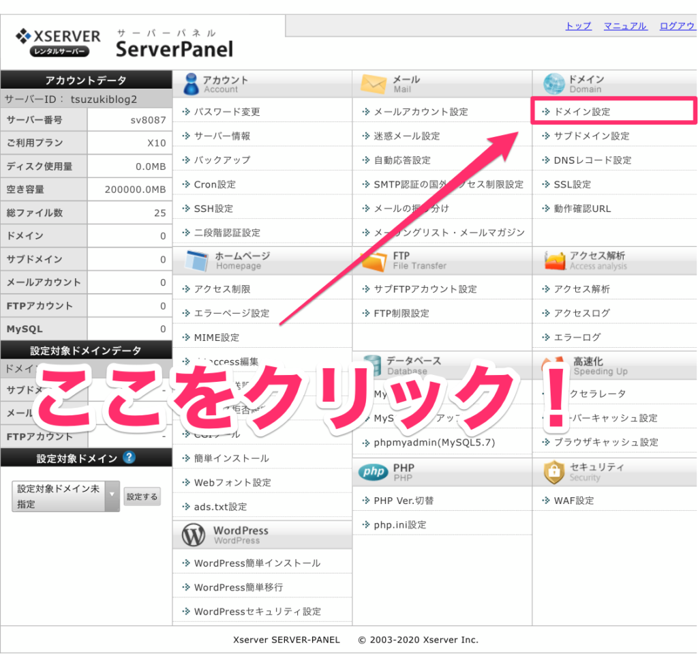This screenshot has width=698, height=654.
Task: Open パスワード変更
Action: coord(226,111)
